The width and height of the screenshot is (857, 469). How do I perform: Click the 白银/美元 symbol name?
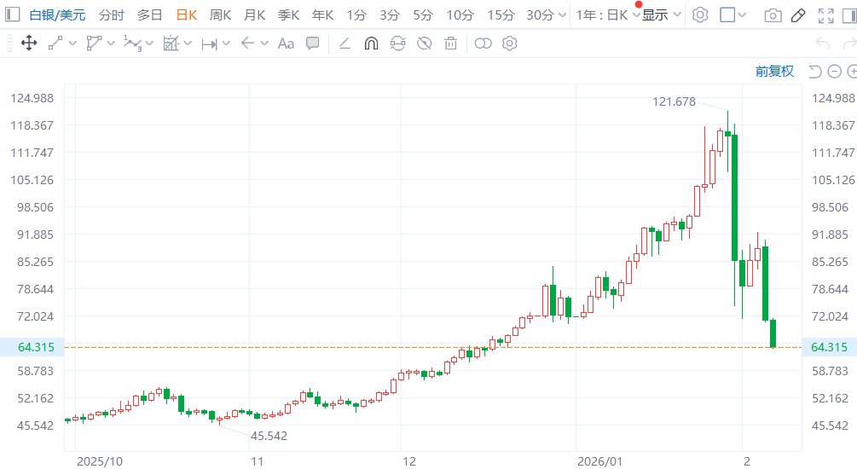point(59,15)
